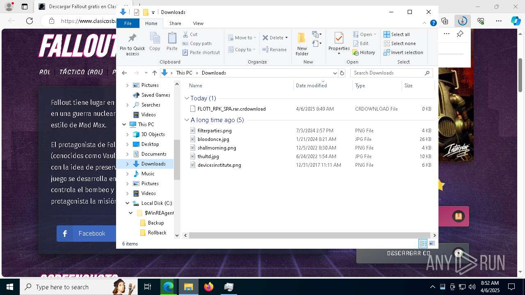Go up one folder level arrow
The height and width of the screenshot is (295, 525).
(154, 73)
